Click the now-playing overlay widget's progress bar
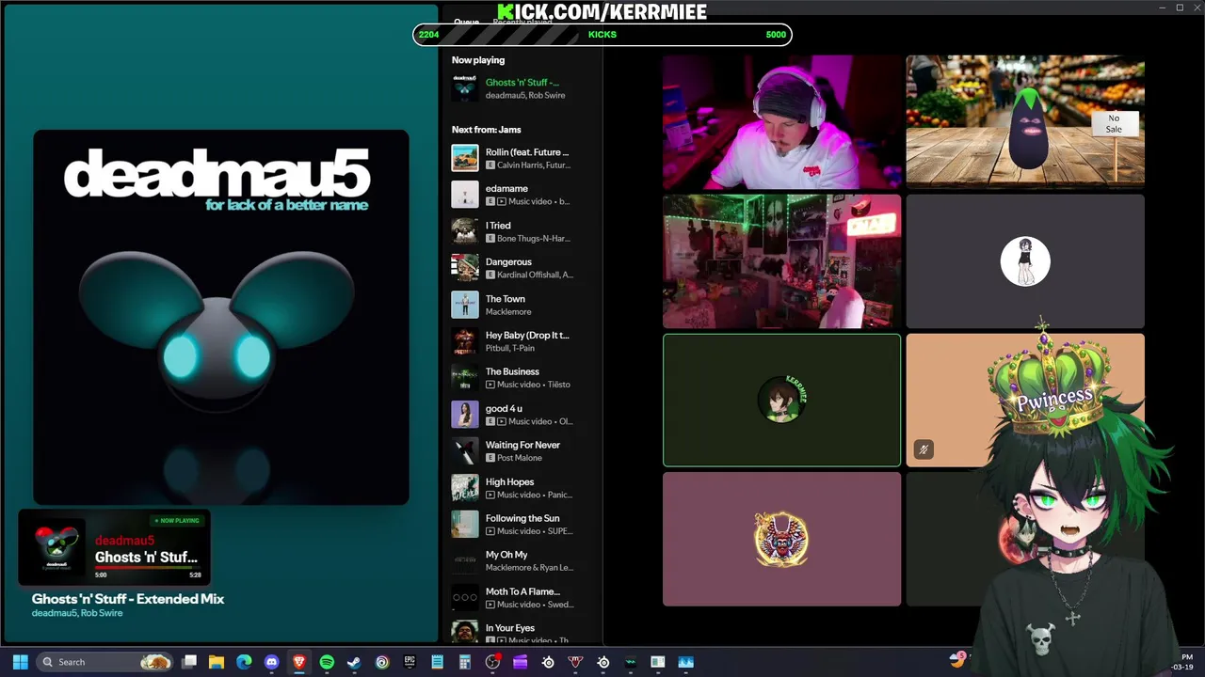The width and height of the screenshot is (1205, 677). click(x=148, y=569)
